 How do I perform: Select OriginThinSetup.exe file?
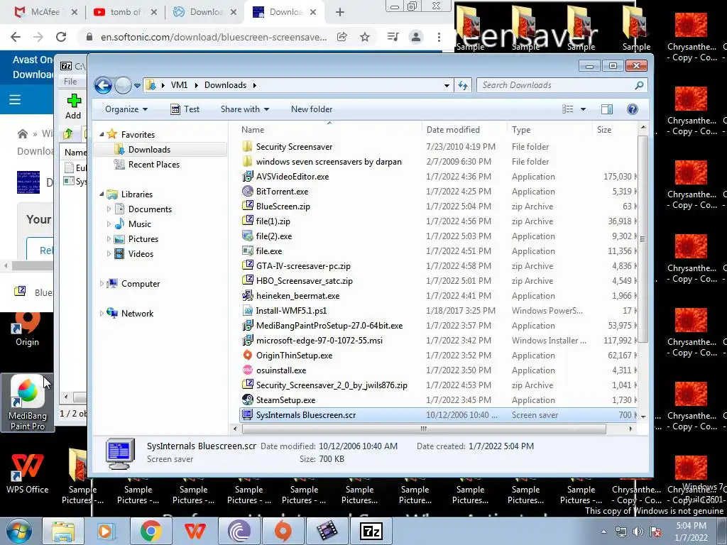pos(294,356)
